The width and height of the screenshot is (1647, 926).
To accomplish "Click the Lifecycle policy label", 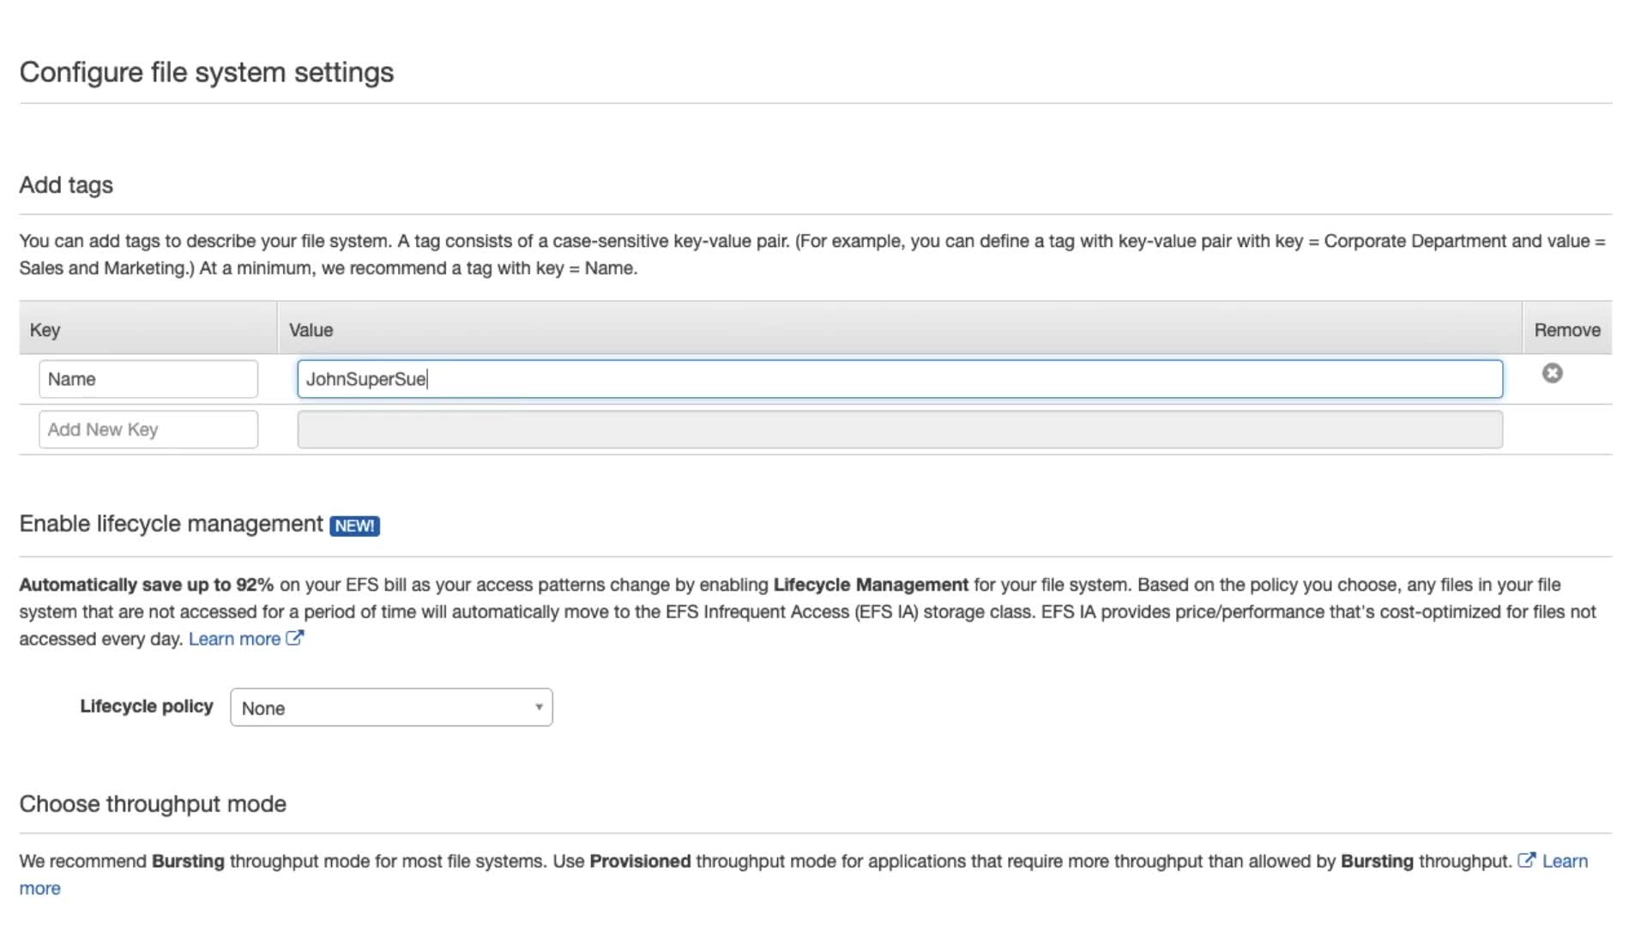I will 146,707.
